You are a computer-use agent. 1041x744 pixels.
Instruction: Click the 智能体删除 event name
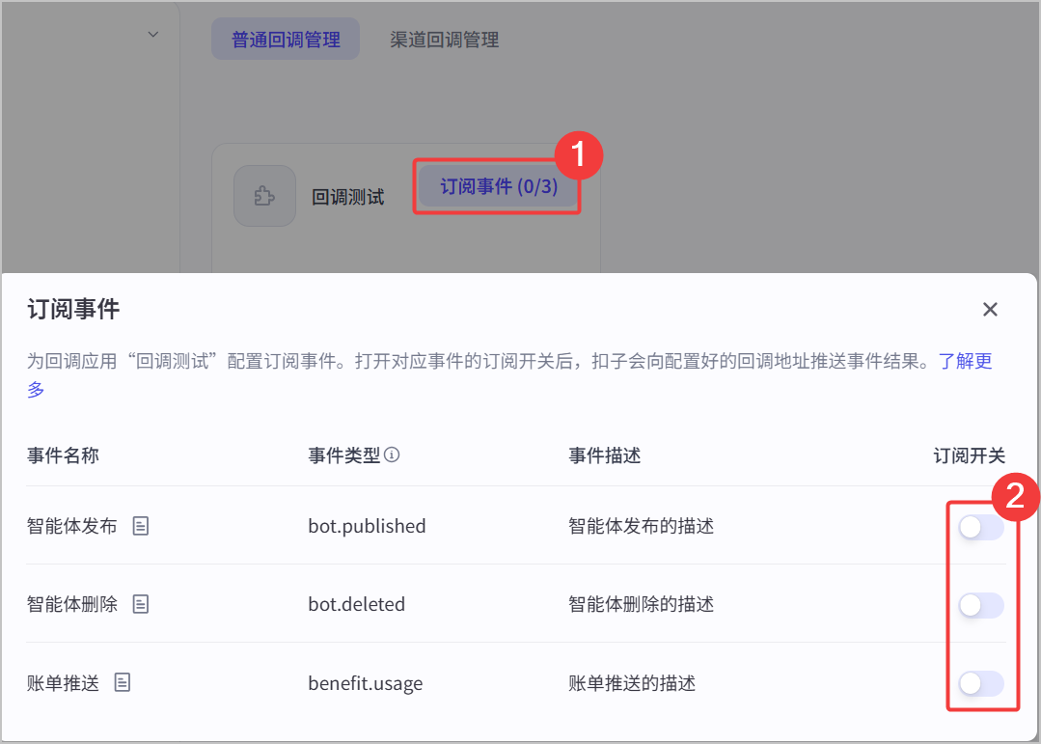(x=71, y=604)
